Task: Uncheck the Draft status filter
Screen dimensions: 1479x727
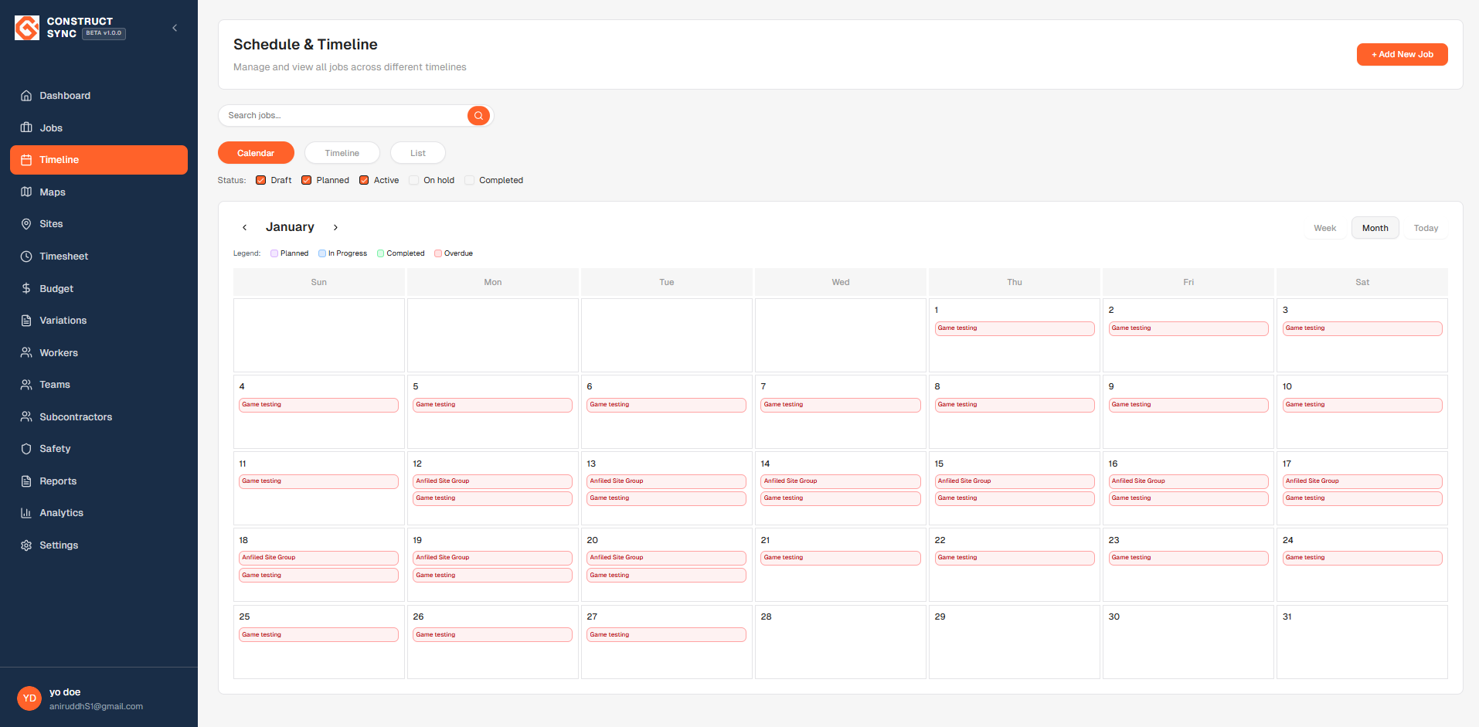Action: click(261, 179)
